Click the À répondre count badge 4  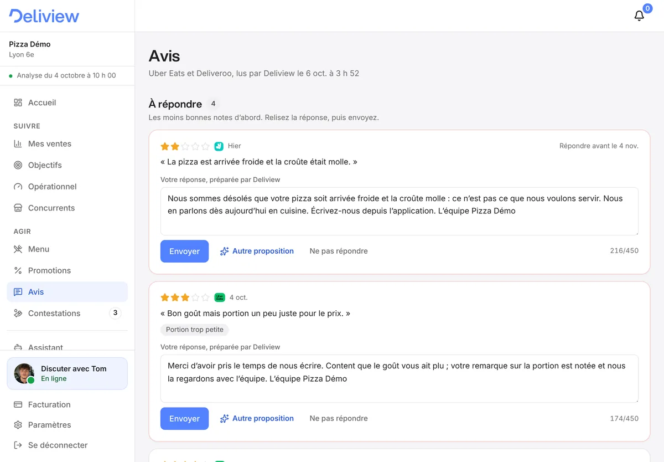213,104
